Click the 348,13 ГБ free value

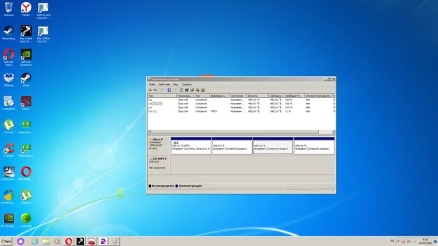(x=275, y=112)
